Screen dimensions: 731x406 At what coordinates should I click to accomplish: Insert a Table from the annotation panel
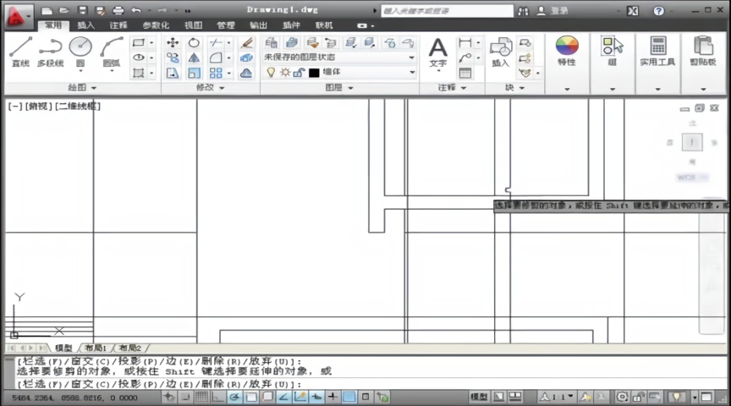pyautogui.click(x=464, y=73)
